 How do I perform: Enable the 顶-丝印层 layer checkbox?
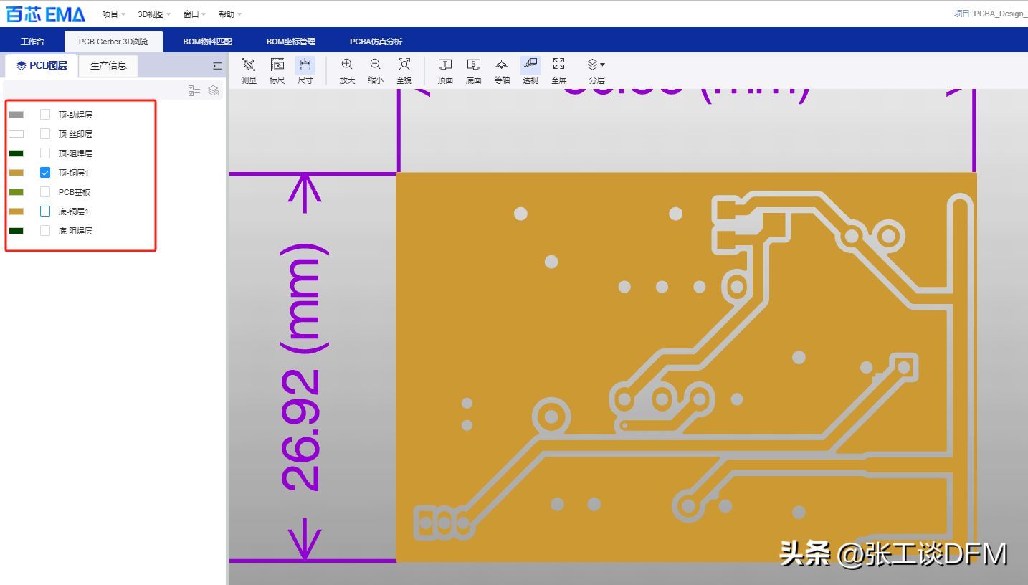45,134
